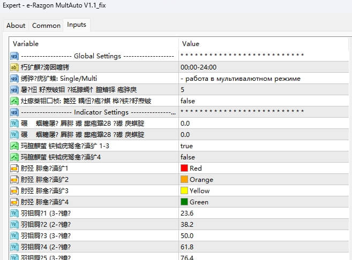The image size is (352, 260).
Task: Select the Global Settings separator row
Action: [x=179, y=56]
